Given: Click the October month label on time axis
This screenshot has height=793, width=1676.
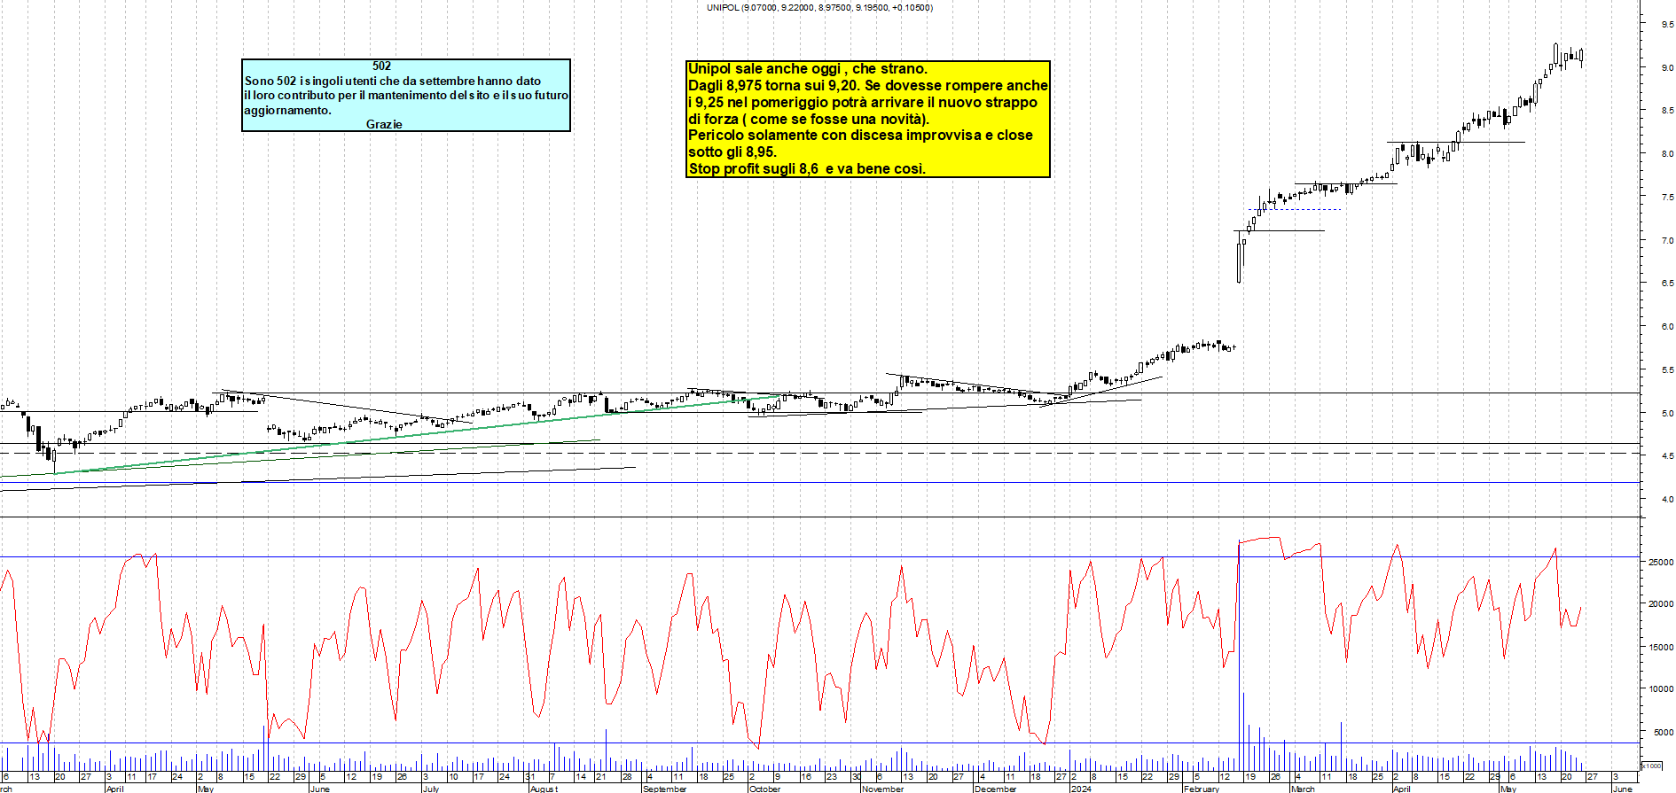Looking at the screenshot, I should click(765, 789).
